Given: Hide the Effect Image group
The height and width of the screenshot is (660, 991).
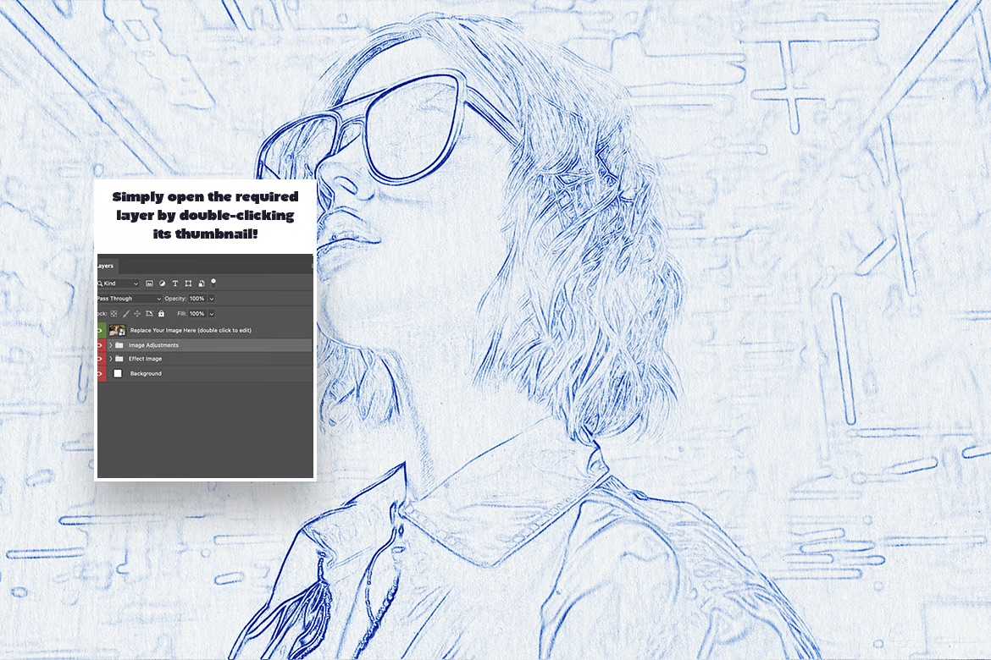Looking at the screenshot, I should tap(99, 358).
